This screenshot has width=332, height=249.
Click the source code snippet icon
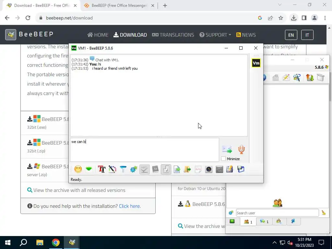198,169
